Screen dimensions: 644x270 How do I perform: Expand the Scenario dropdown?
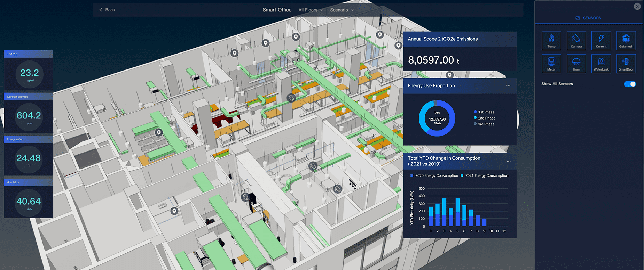[x=341, y=10]
